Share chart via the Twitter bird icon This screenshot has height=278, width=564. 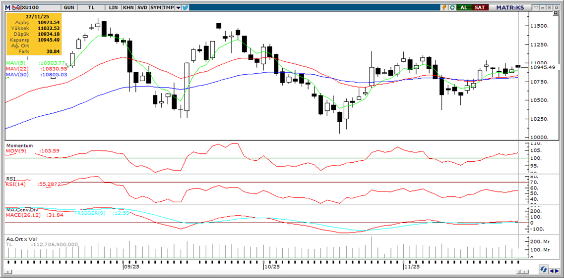pos(185,7)
